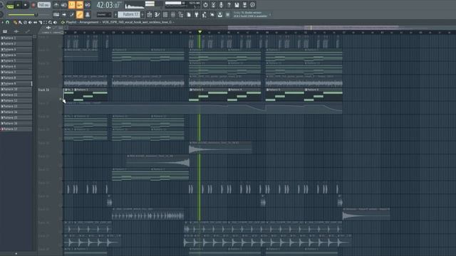Toggle the highlighted multilink to controllers icon
Viewport: 456px width, 256px height.
coord(80,14)
